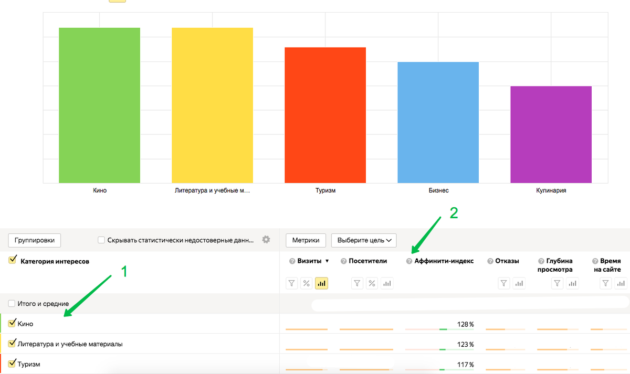The height and width of the screenshot is (374, 630).
Task: Select the yellow Литература bar
Action: pyautogui.click(x=212, y=105)
